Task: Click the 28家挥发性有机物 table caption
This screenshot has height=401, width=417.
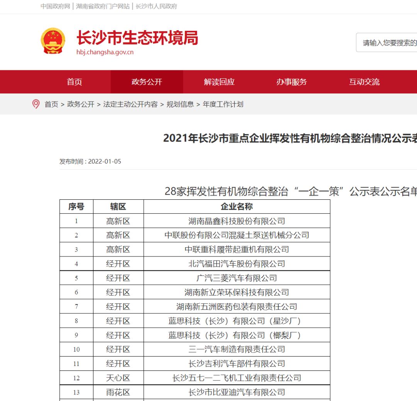Action: [291, 191]
